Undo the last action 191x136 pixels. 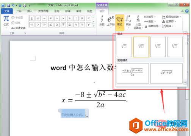coord(13,5)
